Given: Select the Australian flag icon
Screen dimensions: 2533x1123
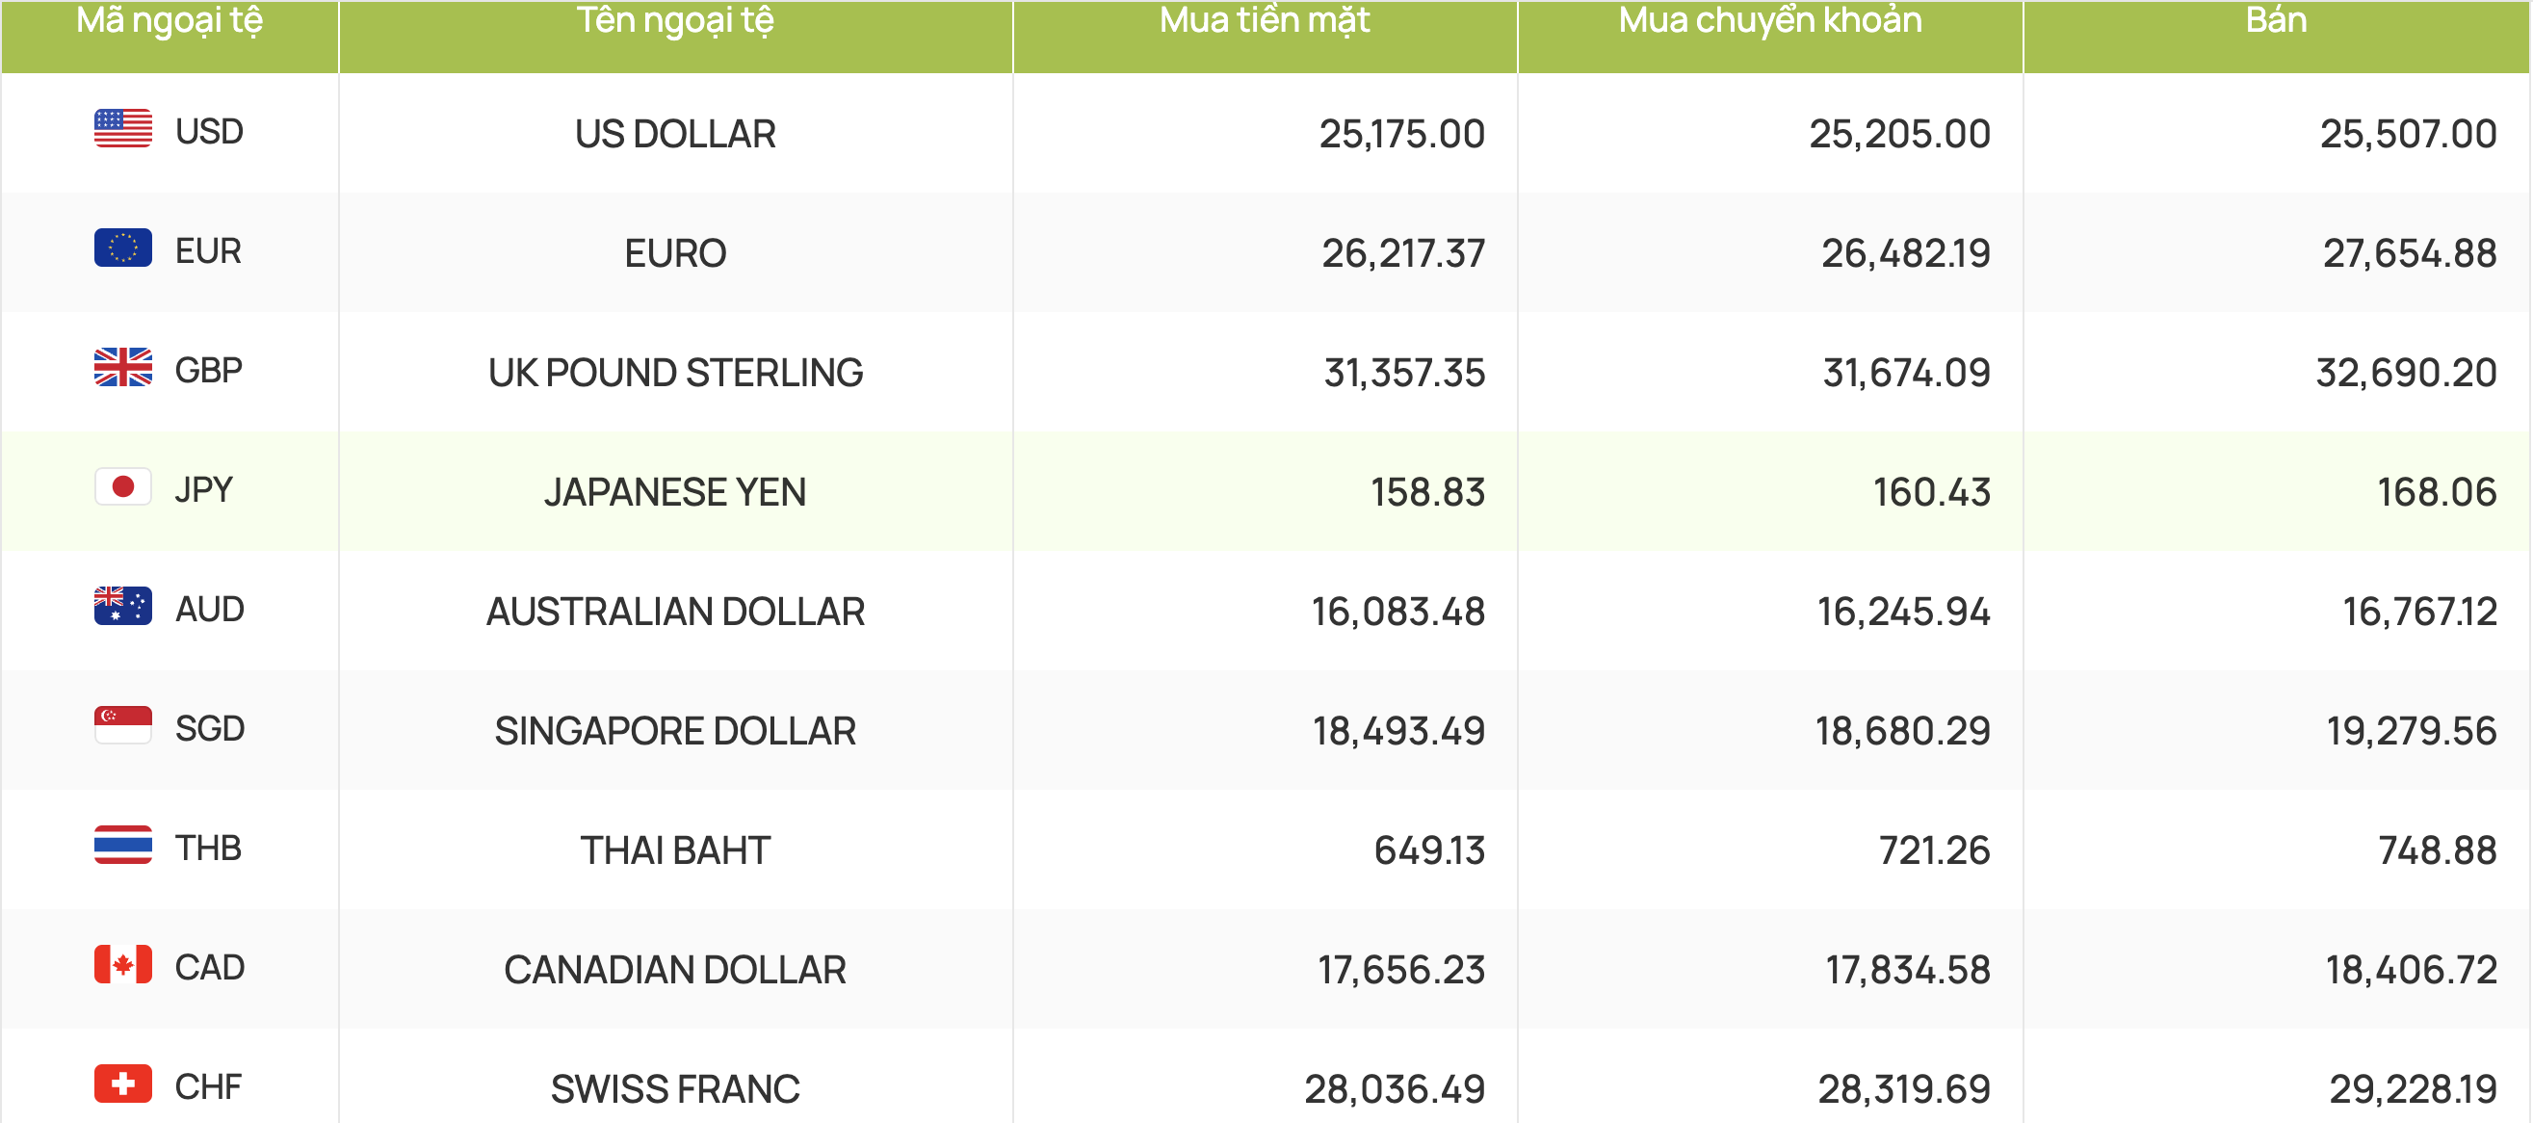Looking at the screenshot, I should 123,607.
